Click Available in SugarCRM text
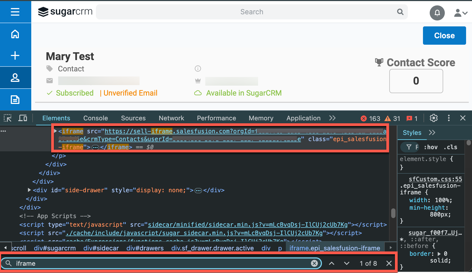This screenshot has height=273, width=472. pyautogui.click(x=244, y=93)
